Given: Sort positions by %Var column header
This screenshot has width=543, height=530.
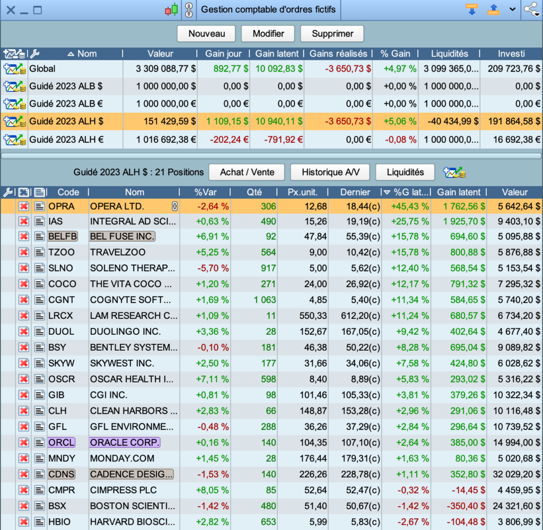Looking at the screenshot, I should (x=205, y=192).
